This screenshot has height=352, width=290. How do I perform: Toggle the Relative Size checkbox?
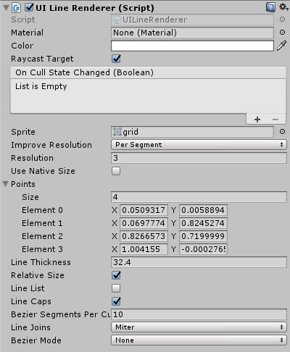[116, 275]
